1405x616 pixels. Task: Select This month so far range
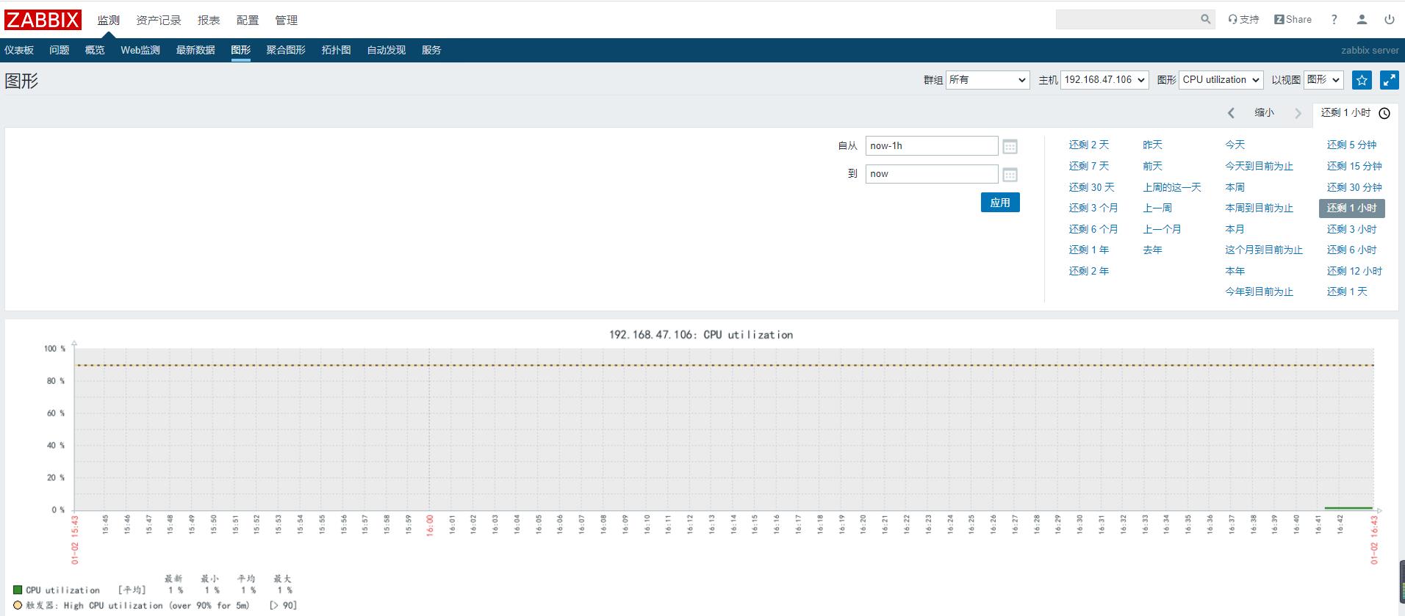1264,250
